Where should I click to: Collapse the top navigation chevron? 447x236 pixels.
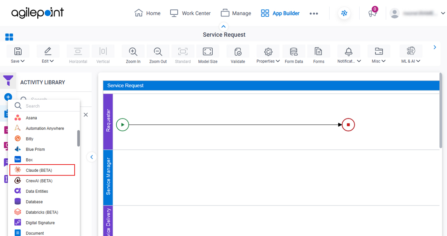[x=223, y=27]
